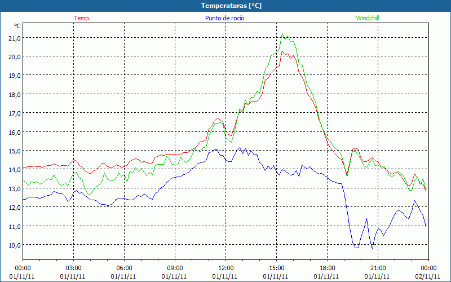Click the 16,0 y-axis value
This screenshot has width=451, height=282.
(x=15, y=133)
